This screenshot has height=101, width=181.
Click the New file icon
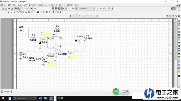(3, 9)
